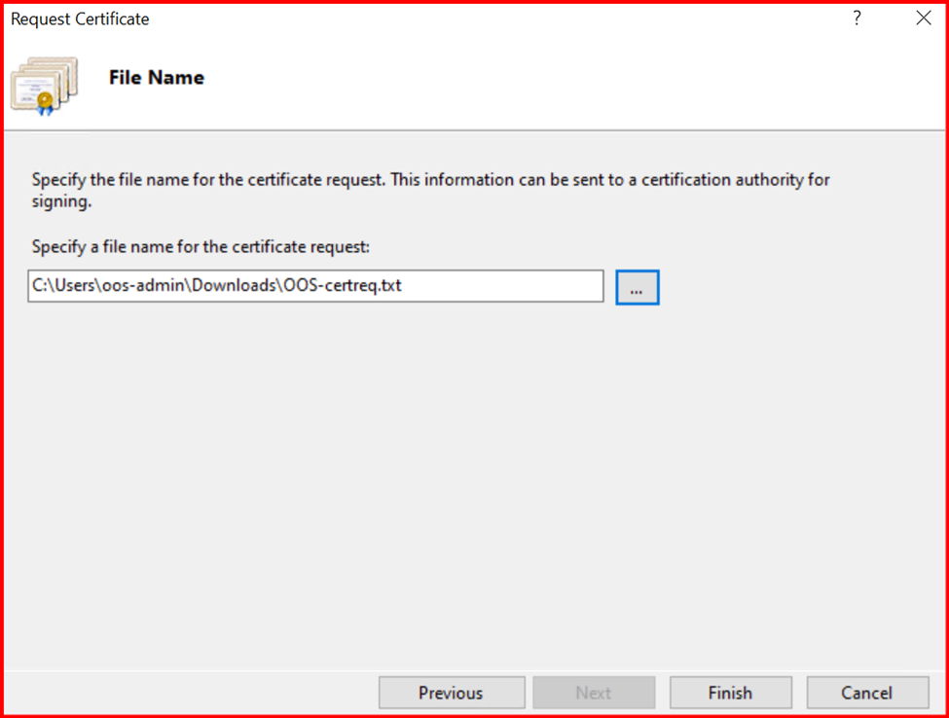Click the gold seal on certificate icon
This screenshot has width=949, height=718.
coord(46,100)
